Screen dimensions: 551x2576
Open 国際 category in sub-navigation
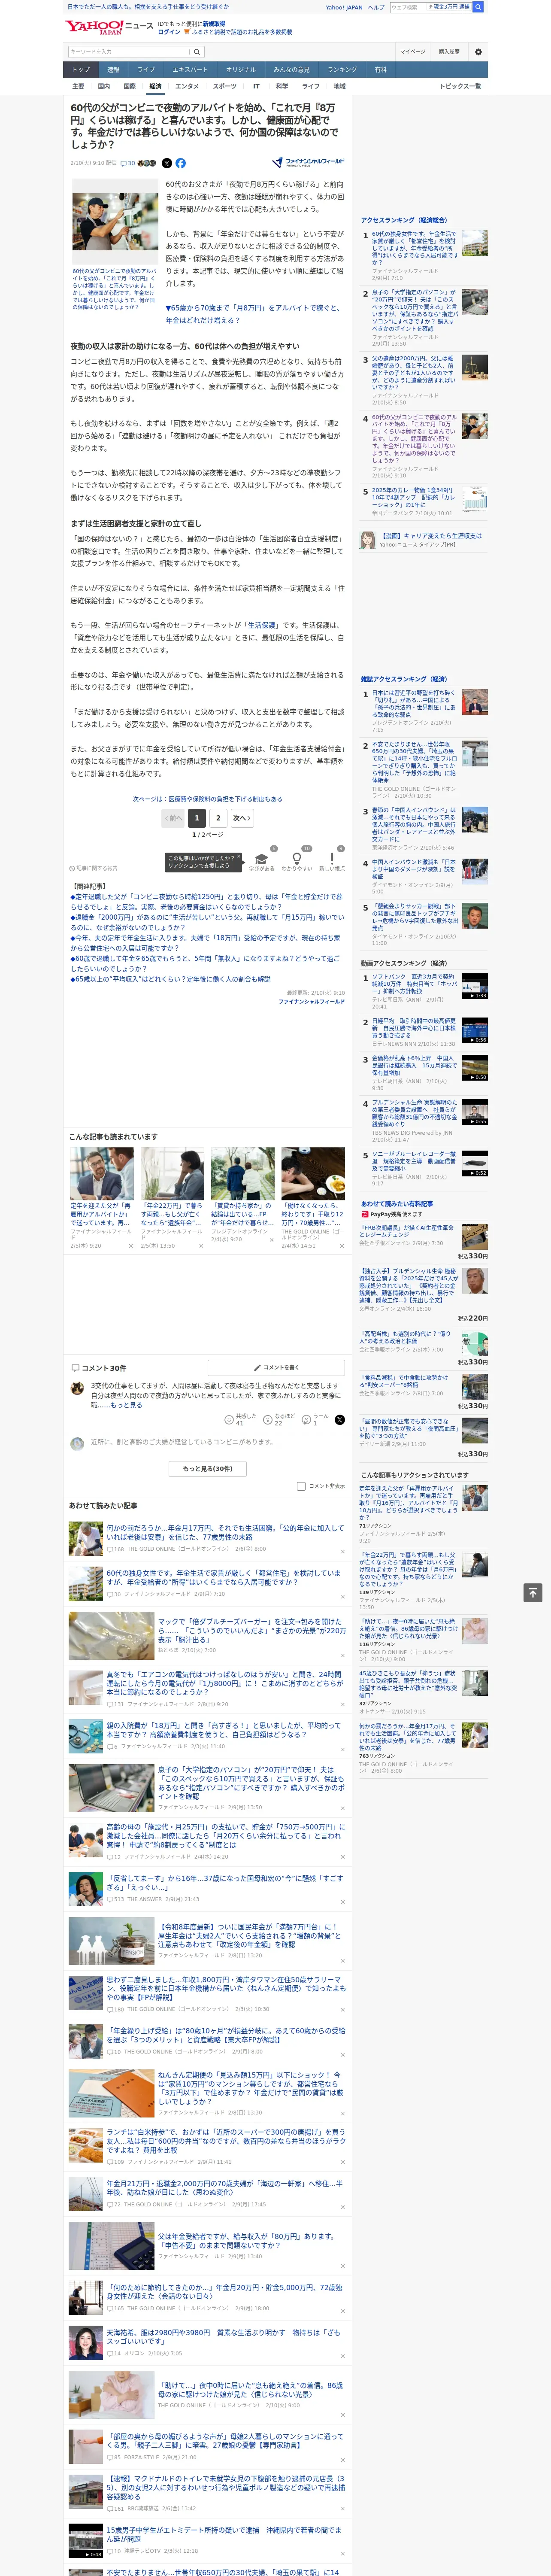[129, 86]
